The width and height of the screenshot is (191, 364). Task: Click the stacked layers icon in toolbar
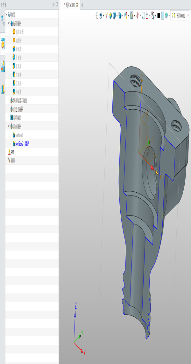coord(166,16)
